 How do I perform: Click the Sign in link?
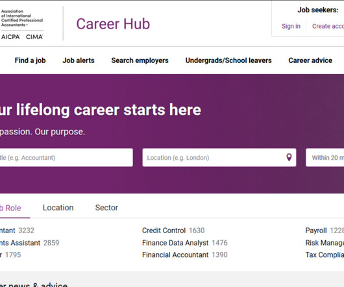291,26
